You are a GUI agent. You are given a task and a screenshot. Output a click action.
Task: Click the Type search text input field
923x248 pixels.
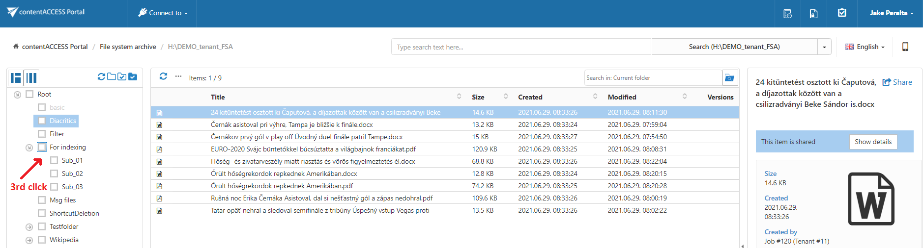pos(521,47)
